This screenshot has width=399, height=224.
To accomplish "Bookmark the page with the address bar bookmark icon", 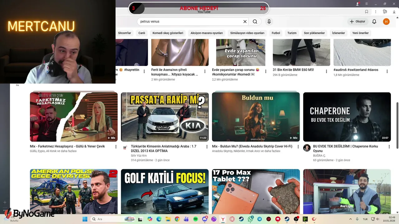I will click(x=367, y=12).
